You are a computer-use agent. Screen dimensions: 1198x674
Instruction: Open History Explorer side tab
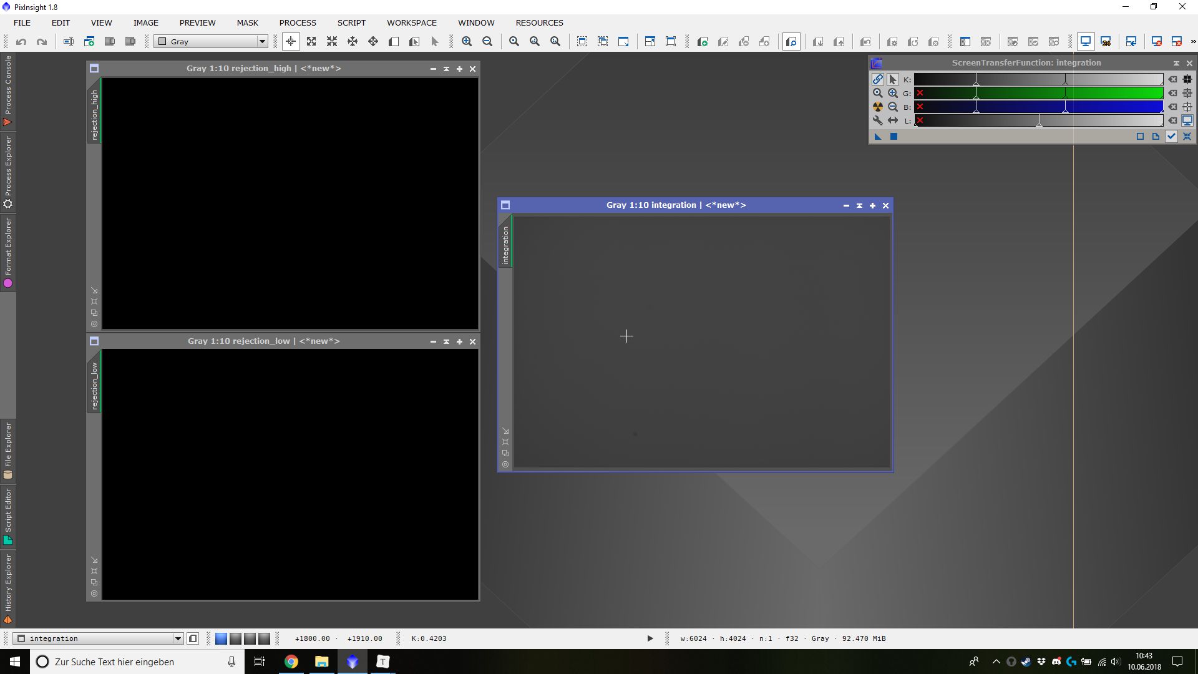click(x=8, y=589)
